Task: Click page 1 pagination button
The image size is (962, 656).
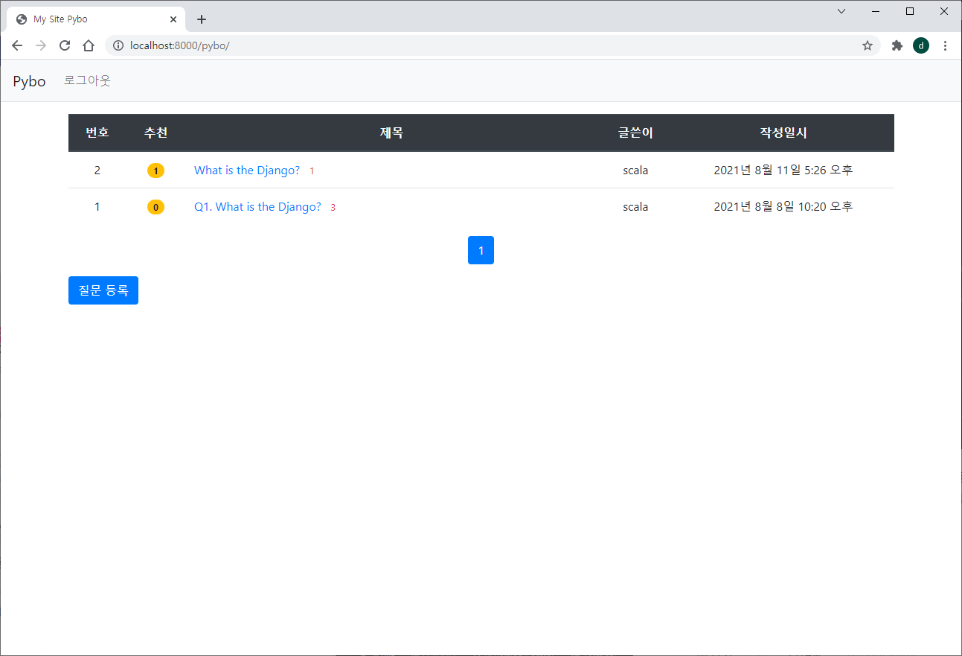Action: [x=481, y=250]
